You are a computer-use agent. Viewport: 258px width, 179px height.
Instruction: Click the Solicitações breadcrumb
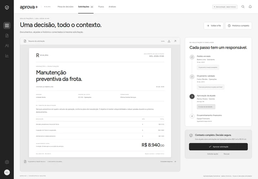26,19
